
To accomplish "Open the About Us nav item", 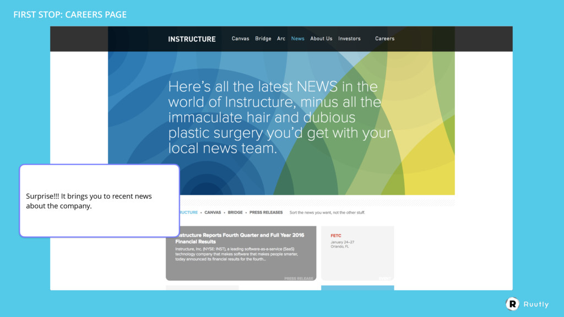I will [x=321, y=39].
